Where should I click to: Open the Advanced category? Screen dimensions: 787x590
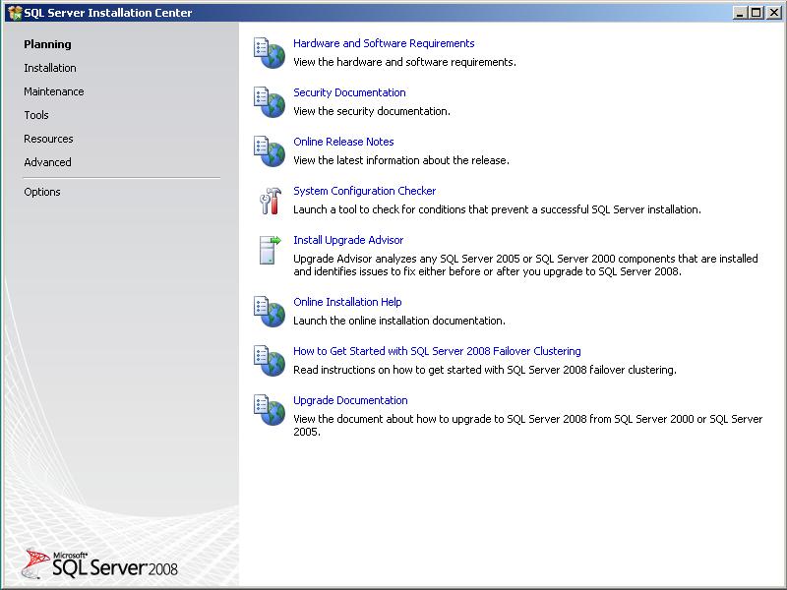coord(47,162)
